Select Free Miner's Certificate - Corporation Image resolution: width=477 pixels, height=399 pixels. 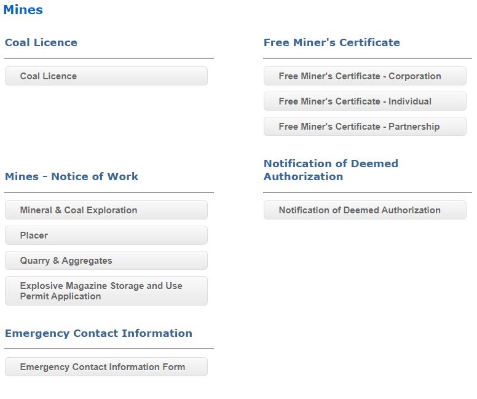click(x=365, y=76)
